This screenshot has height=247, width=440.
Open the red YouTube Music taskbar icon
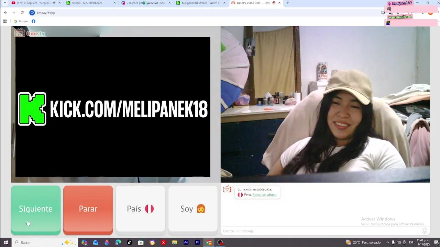pyautogui.click(x=163, y=243)
